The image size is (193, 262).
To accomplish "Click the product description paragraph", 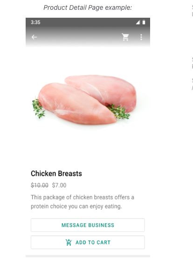I will [83, 202].
